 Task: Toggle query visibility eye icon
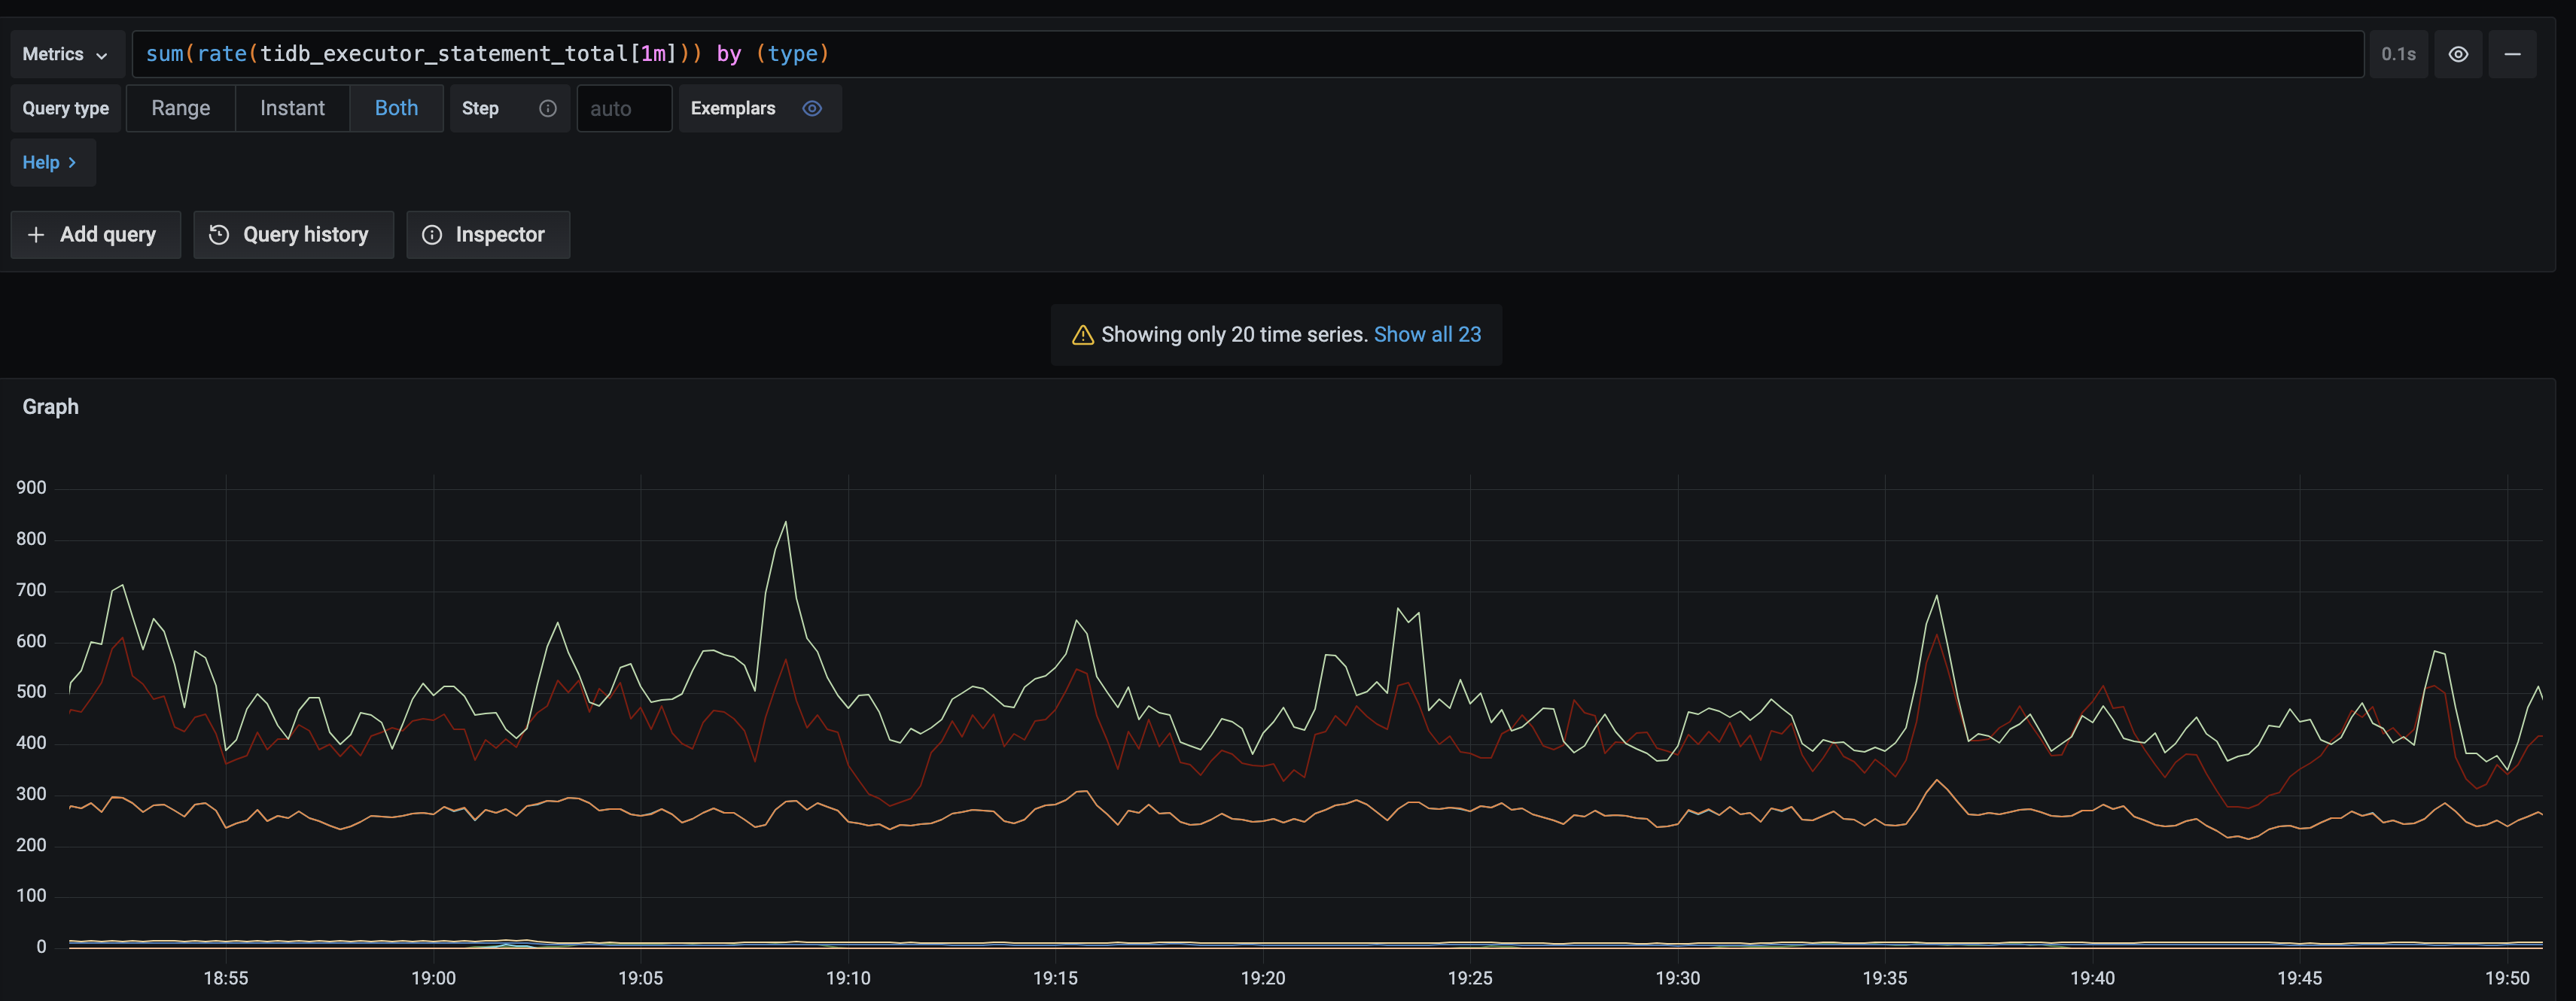(2457, 54)
